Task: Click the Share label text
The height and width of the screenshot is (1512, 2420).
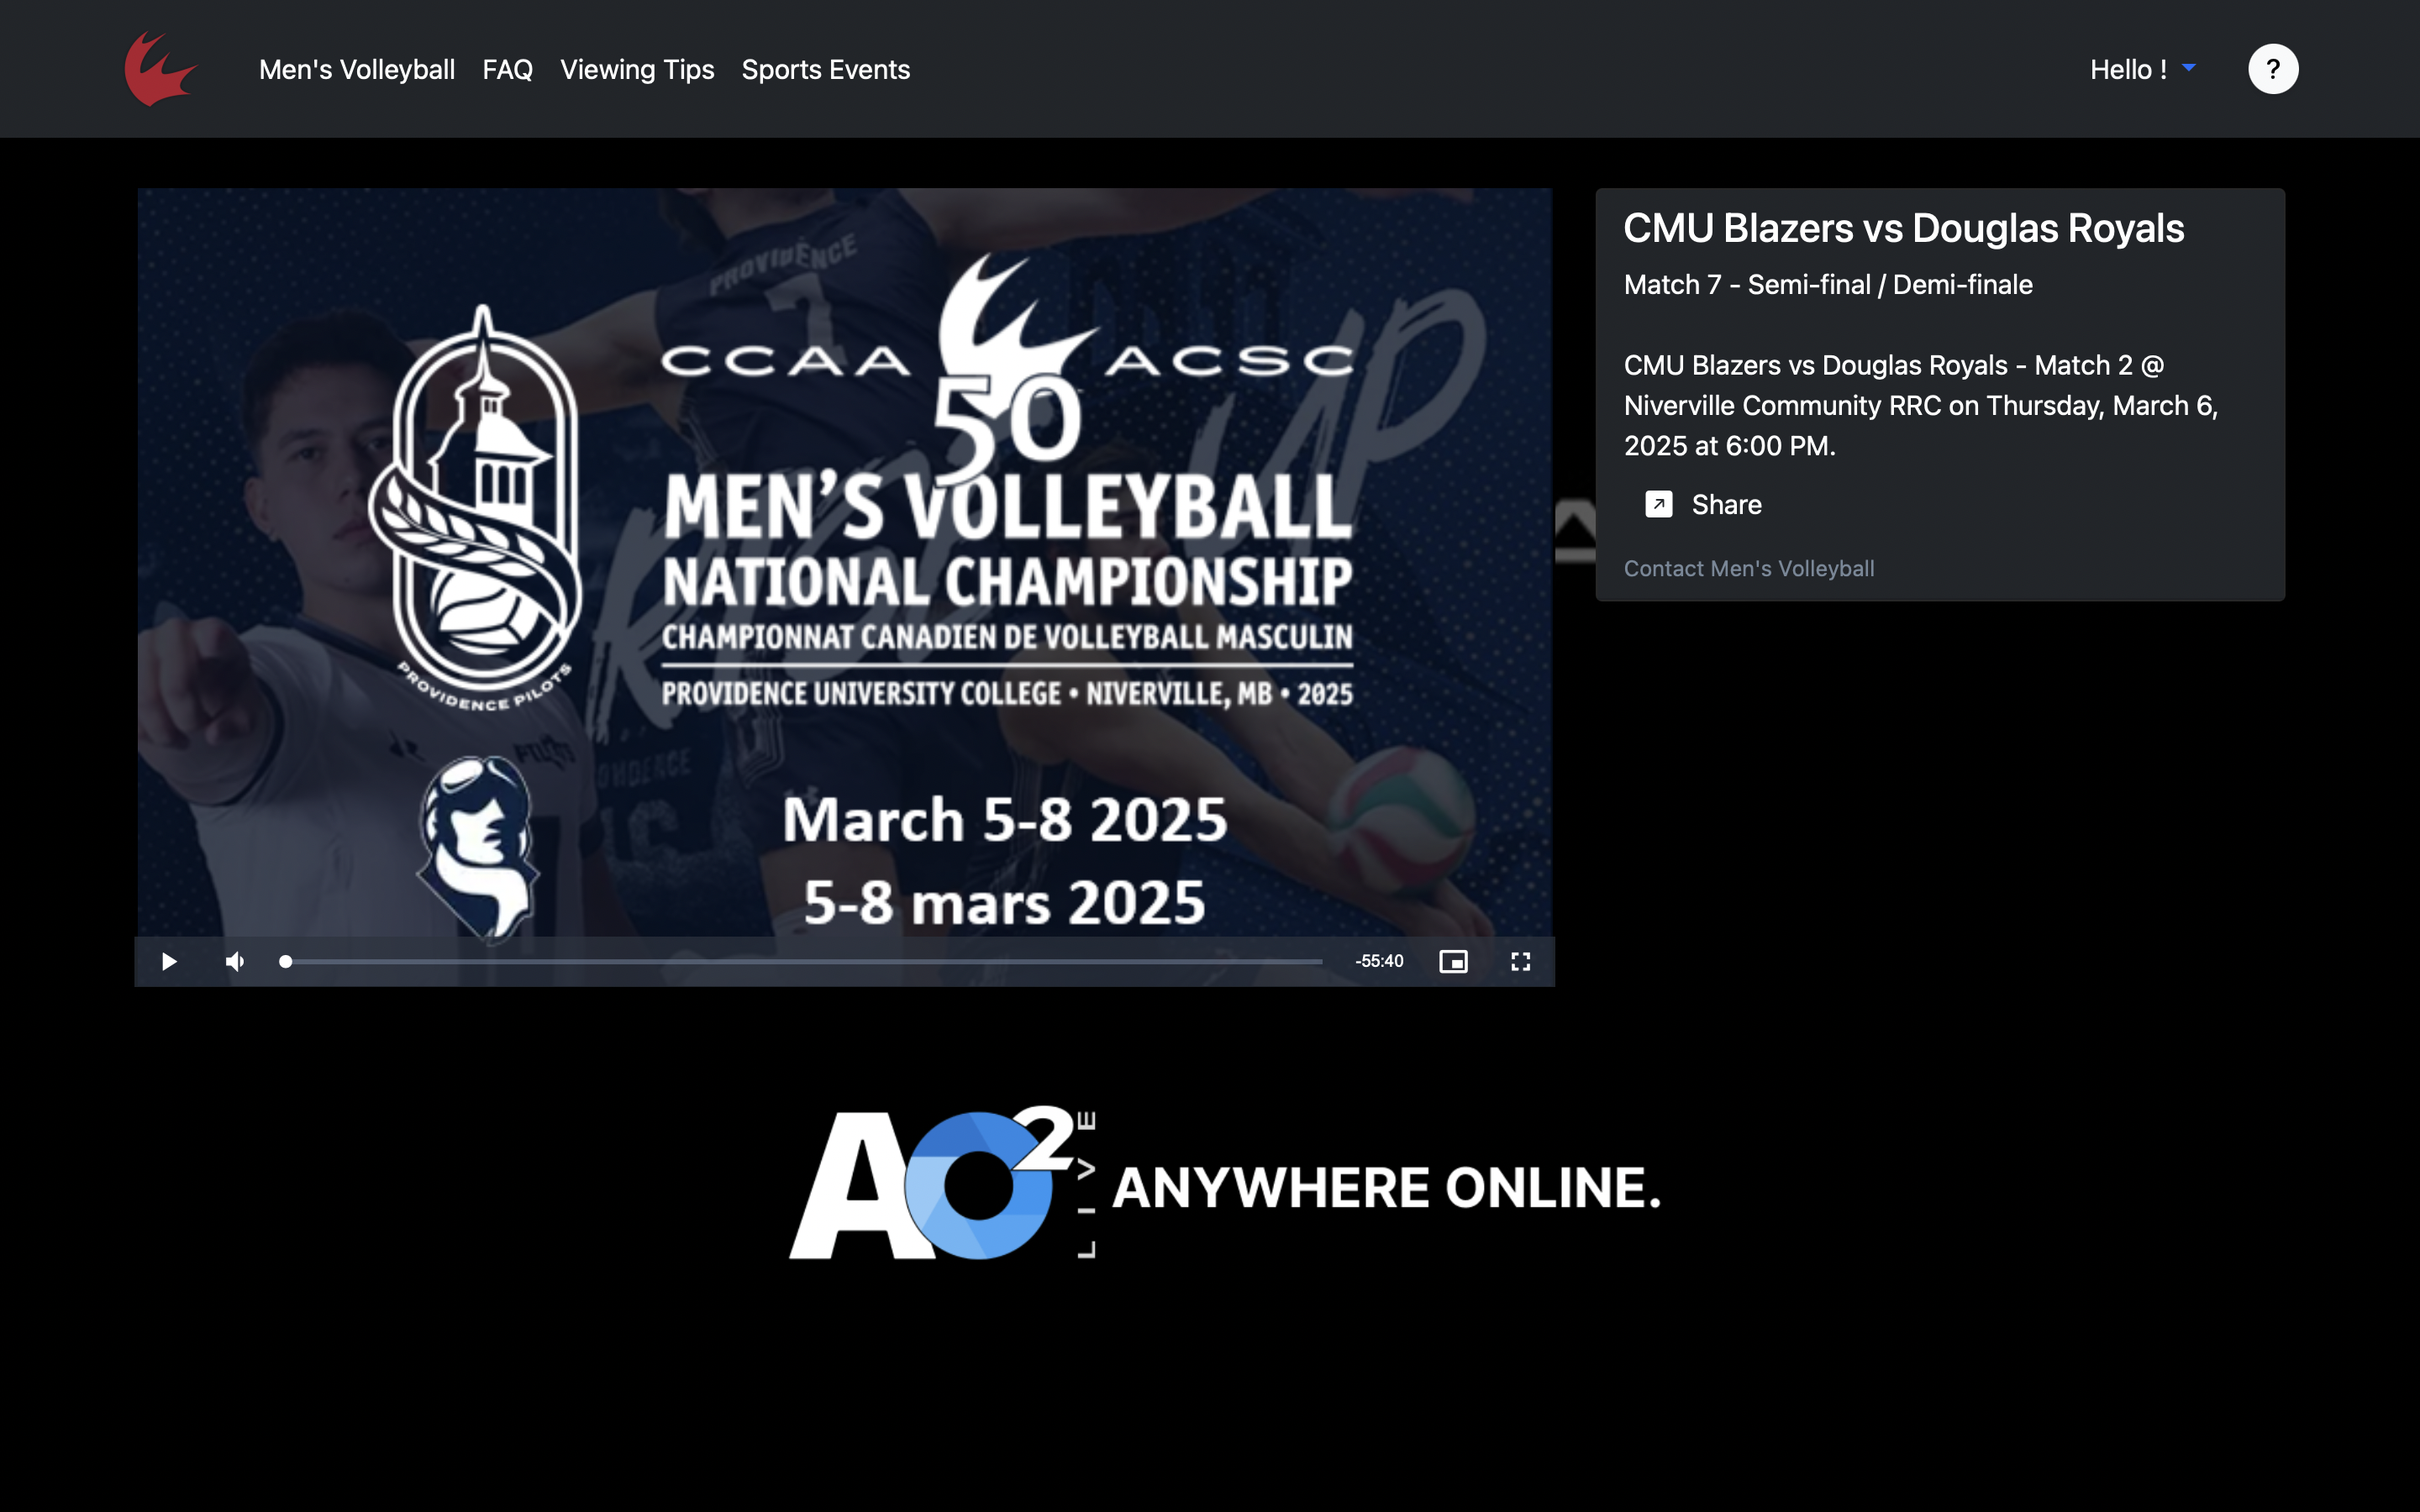Action: (1726, 505)
